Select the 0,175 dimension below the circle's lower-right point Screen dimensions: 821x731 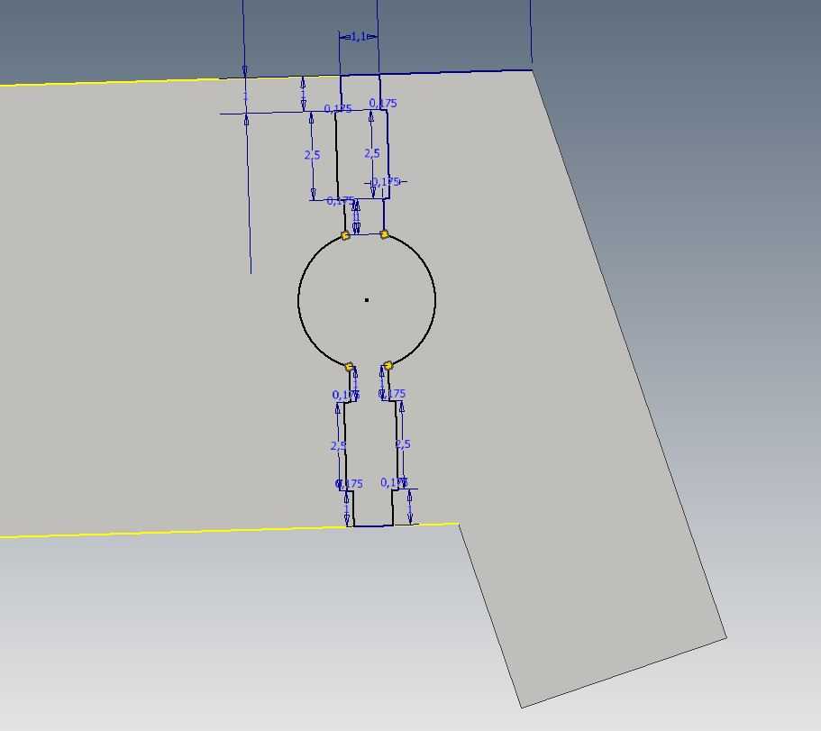tap(392, 394)
